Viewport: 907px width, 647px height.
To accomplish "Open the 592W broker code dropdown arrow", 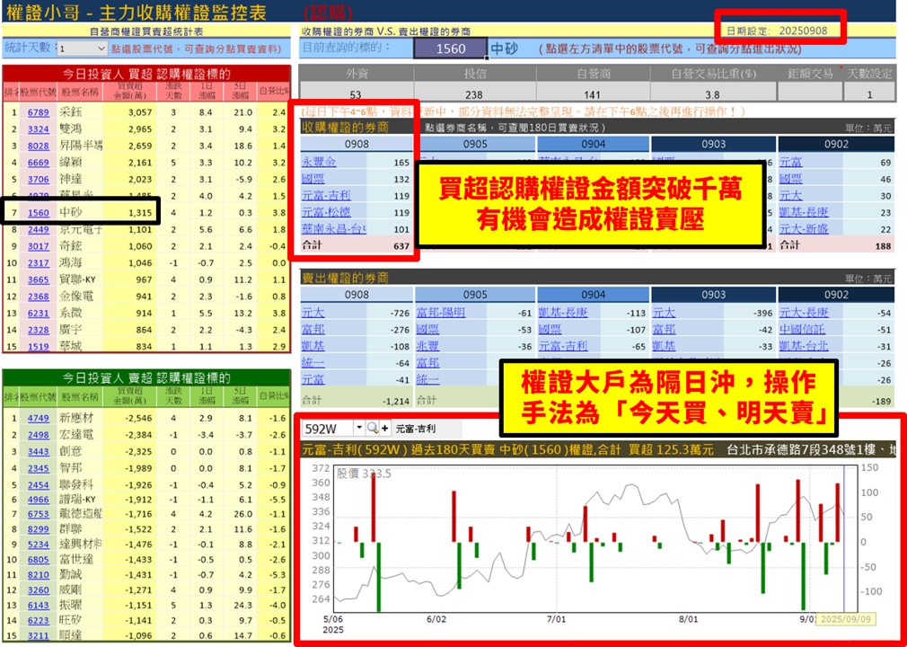I will click(359, 429).
